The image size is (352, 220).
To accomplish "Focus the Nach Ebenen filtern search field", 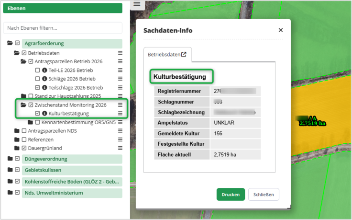I will click(x=63, y=28).
